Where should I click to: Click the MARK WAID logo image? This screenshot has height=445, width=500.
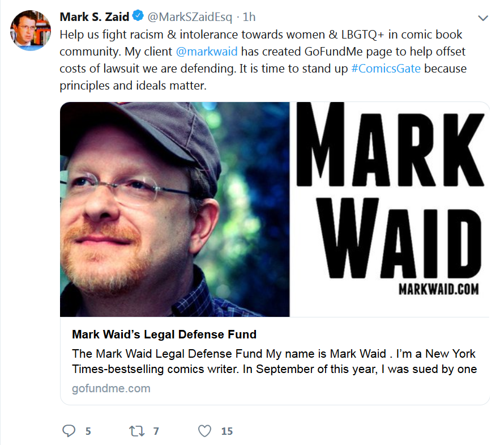click(x=390, y=209)
